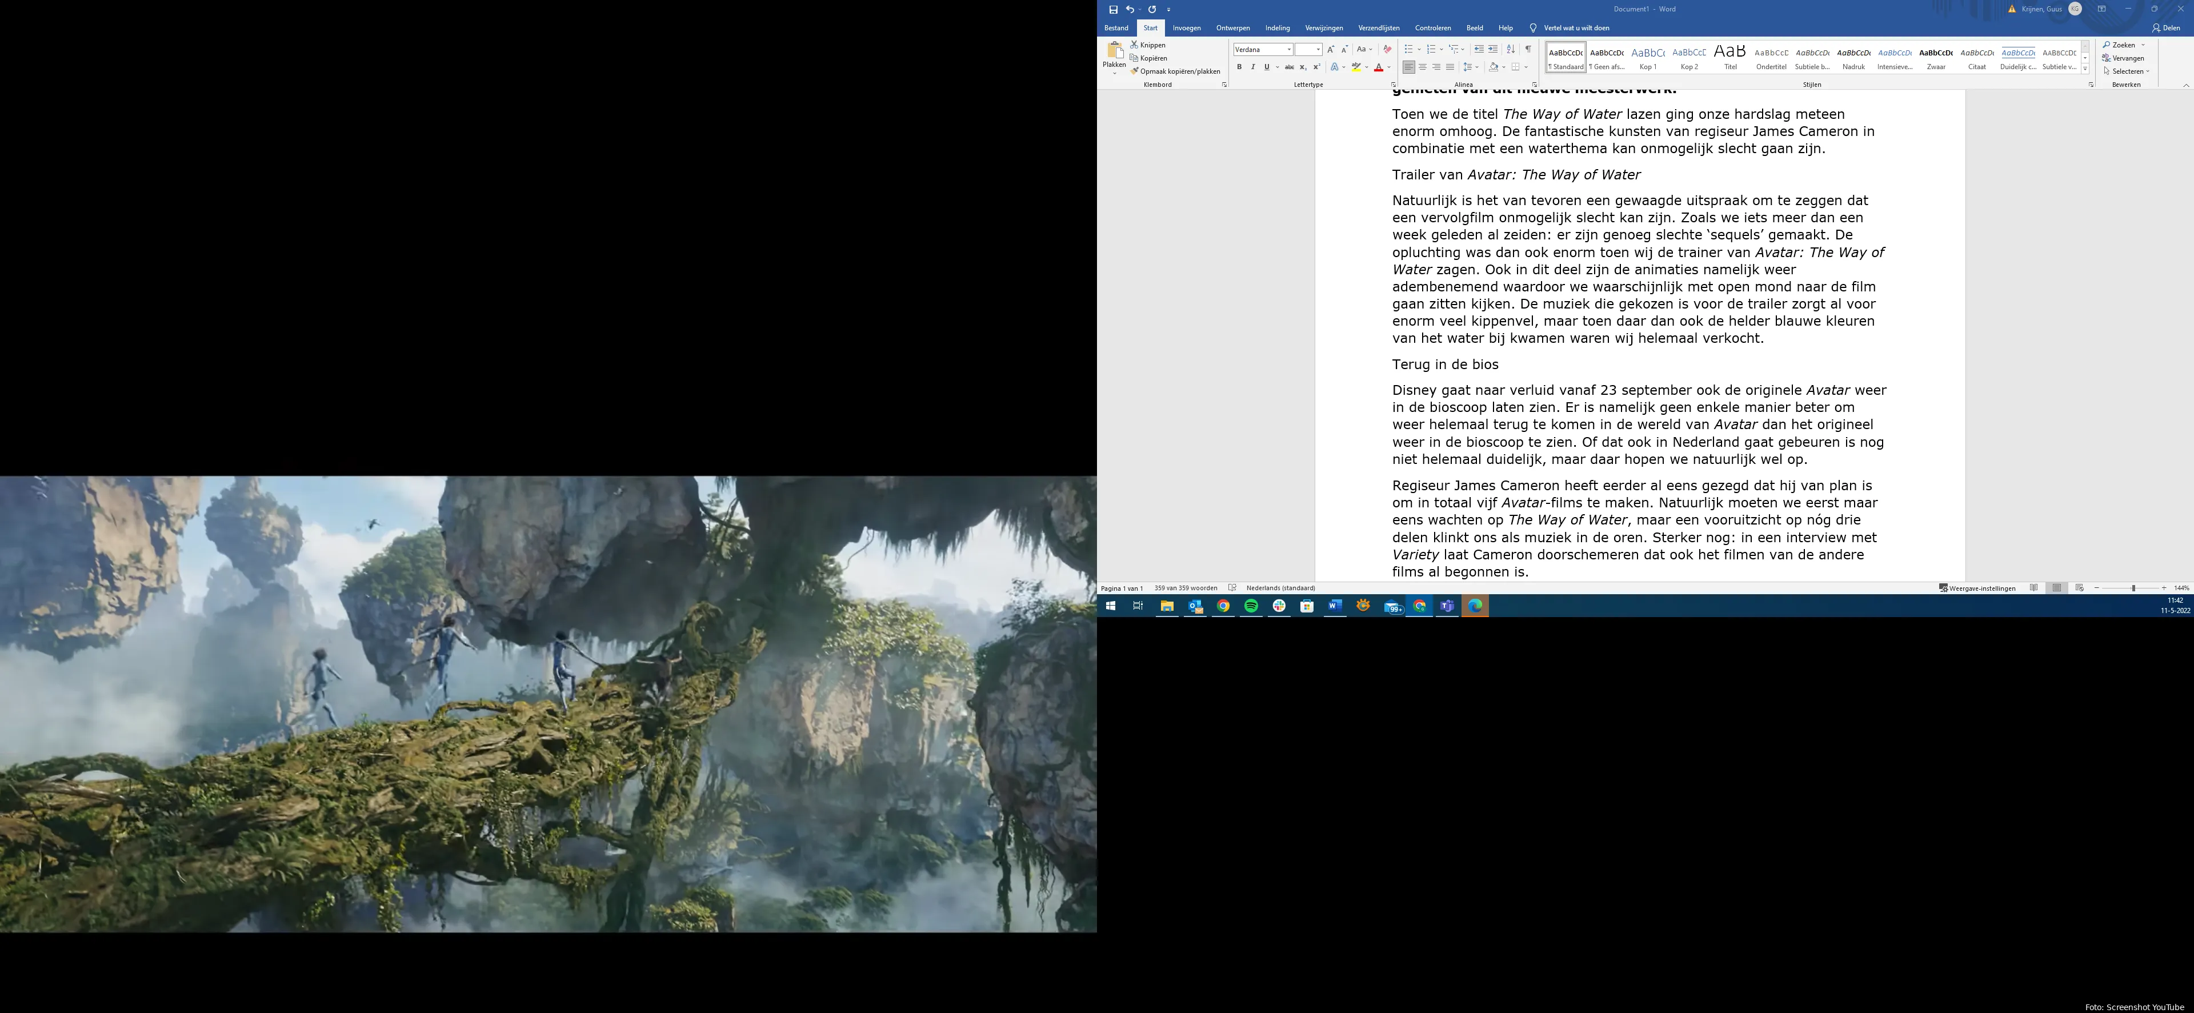Save the document using the floppy disk icon
This screenshot has height=1013, width=2194.
(x=1113, y=9)
